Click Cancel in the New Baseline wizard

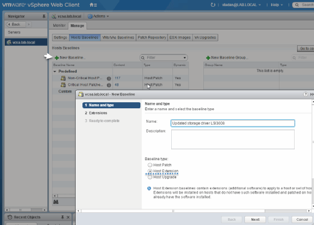pyautogui.click(x=302, y=220)
